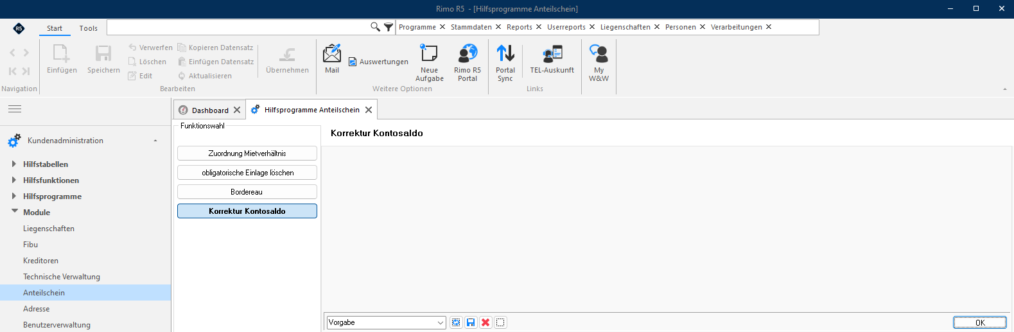Click the Zuordnung Mietverhältnis button
This screenshot has height=332, width=1014.
(x=247, y=153)
